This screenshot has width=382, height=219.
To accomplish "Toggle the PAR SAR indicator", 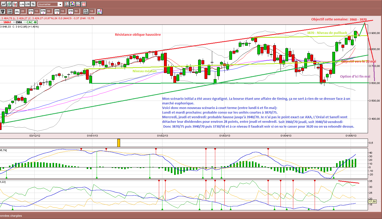I will coord(10,11).
